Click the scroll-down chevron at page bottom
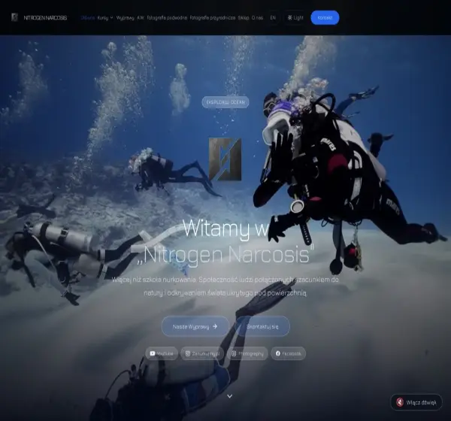Image resolution: width=451 pixels, height=421 pixels. pyautogui.click(x=229, y=396)
